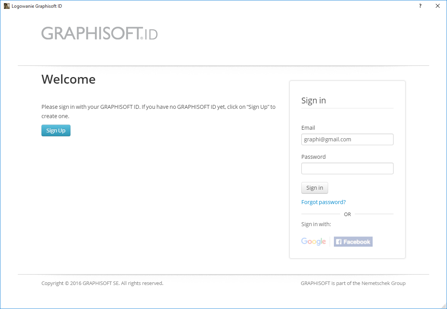
Task: Click the GRAPHISOFT ID logo
Action: pos(100,33)
